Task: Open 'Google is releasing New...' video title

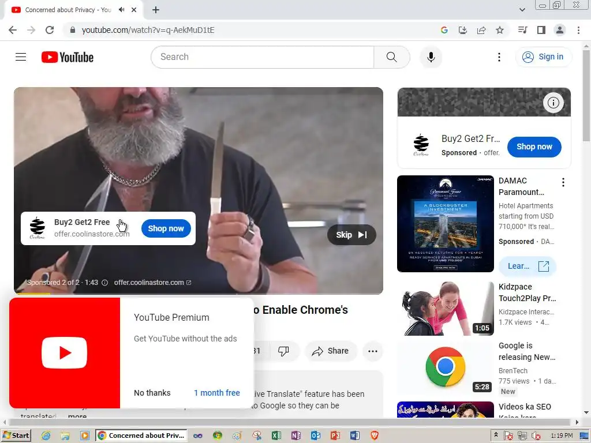Action: click(527, 351)
